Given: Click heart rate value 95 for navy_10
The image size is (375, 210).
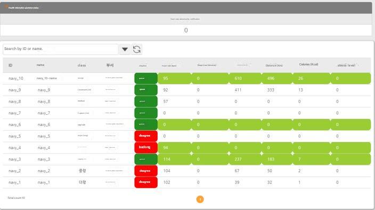Looking at the screenshot, I should (166, 78).
